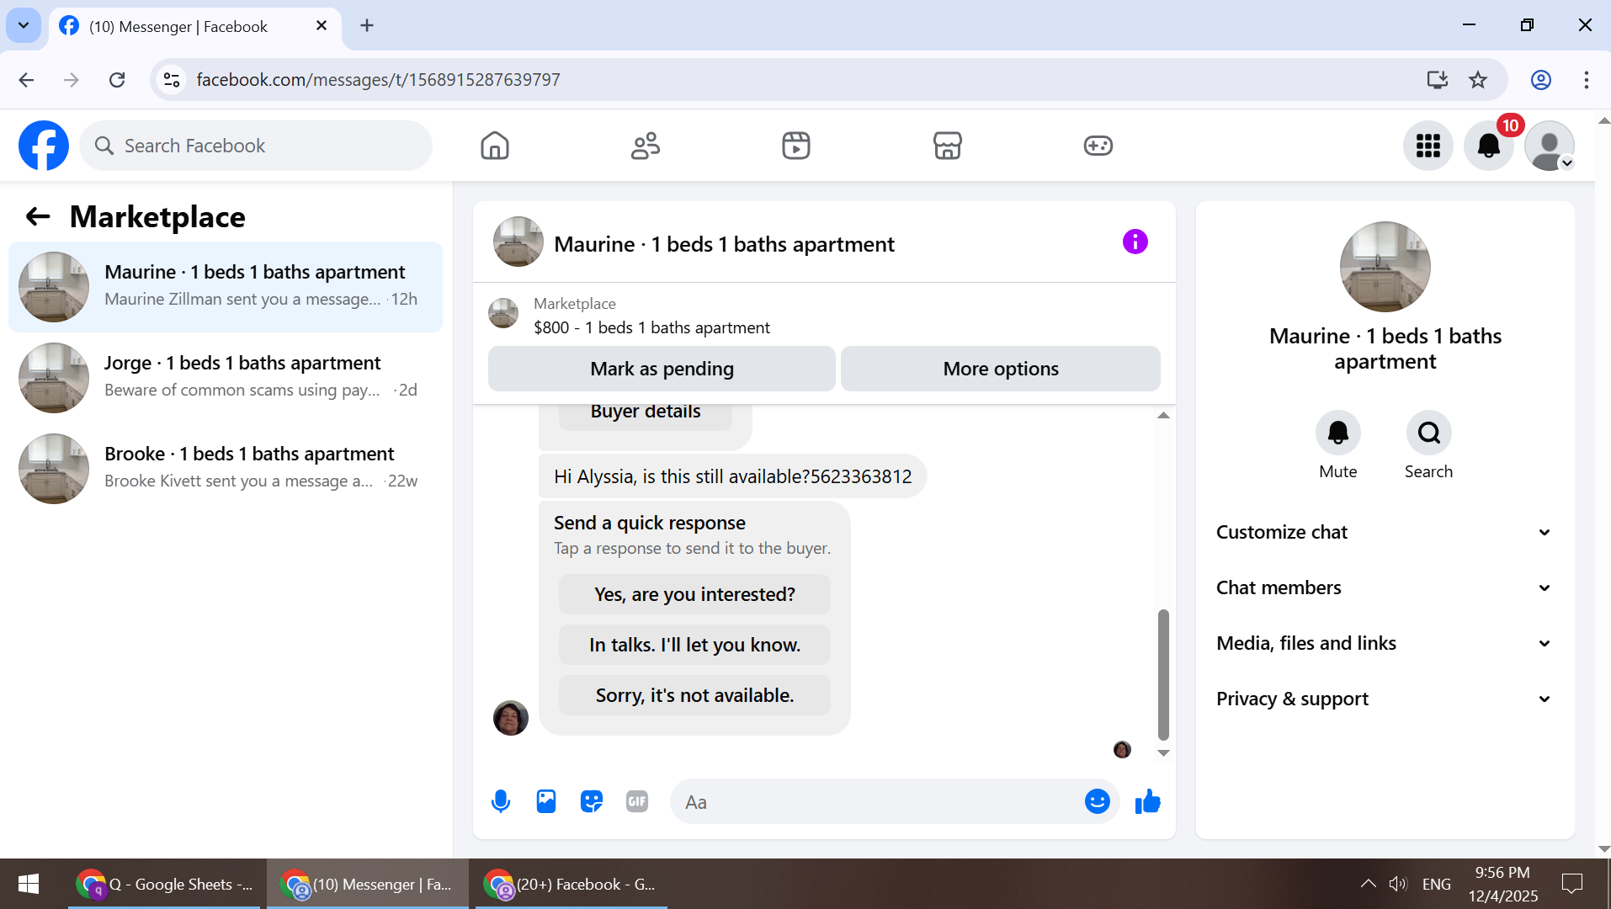1611x909 pixels.
Task: Click More options button
Action: tap(1001, 369)
